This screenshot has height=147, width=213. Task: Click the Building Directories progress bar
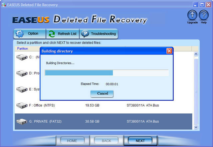point(106,73)
